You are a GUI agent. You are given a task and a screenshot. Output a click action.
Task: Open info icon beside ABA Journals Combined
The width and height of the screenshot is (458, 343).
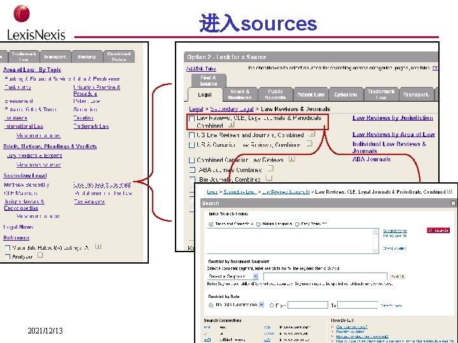pos(270,168)
